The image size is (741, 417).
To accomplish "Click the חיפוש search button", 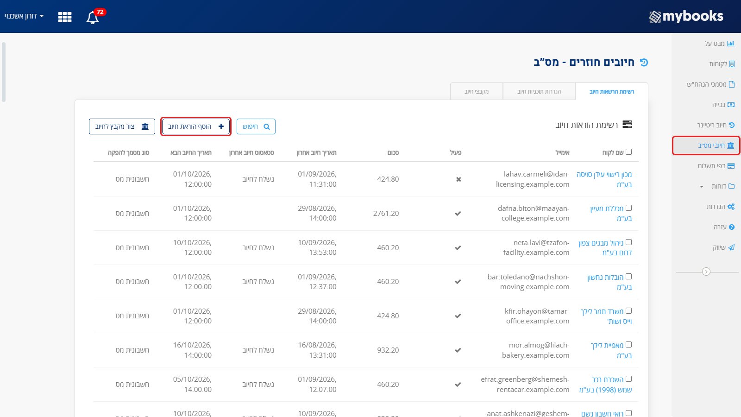I will tap(256, 126).
